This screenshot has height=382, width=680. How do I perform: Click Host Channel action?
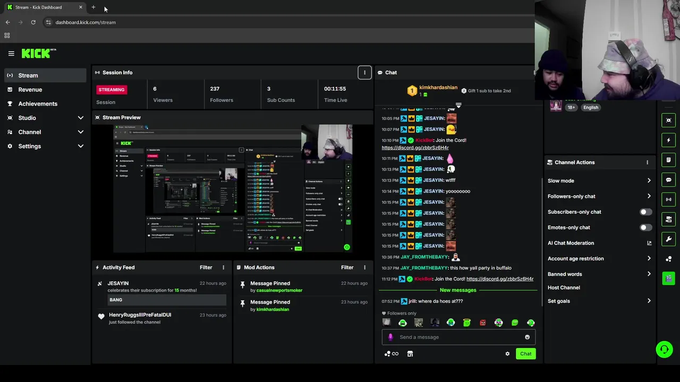click(564, 288)
